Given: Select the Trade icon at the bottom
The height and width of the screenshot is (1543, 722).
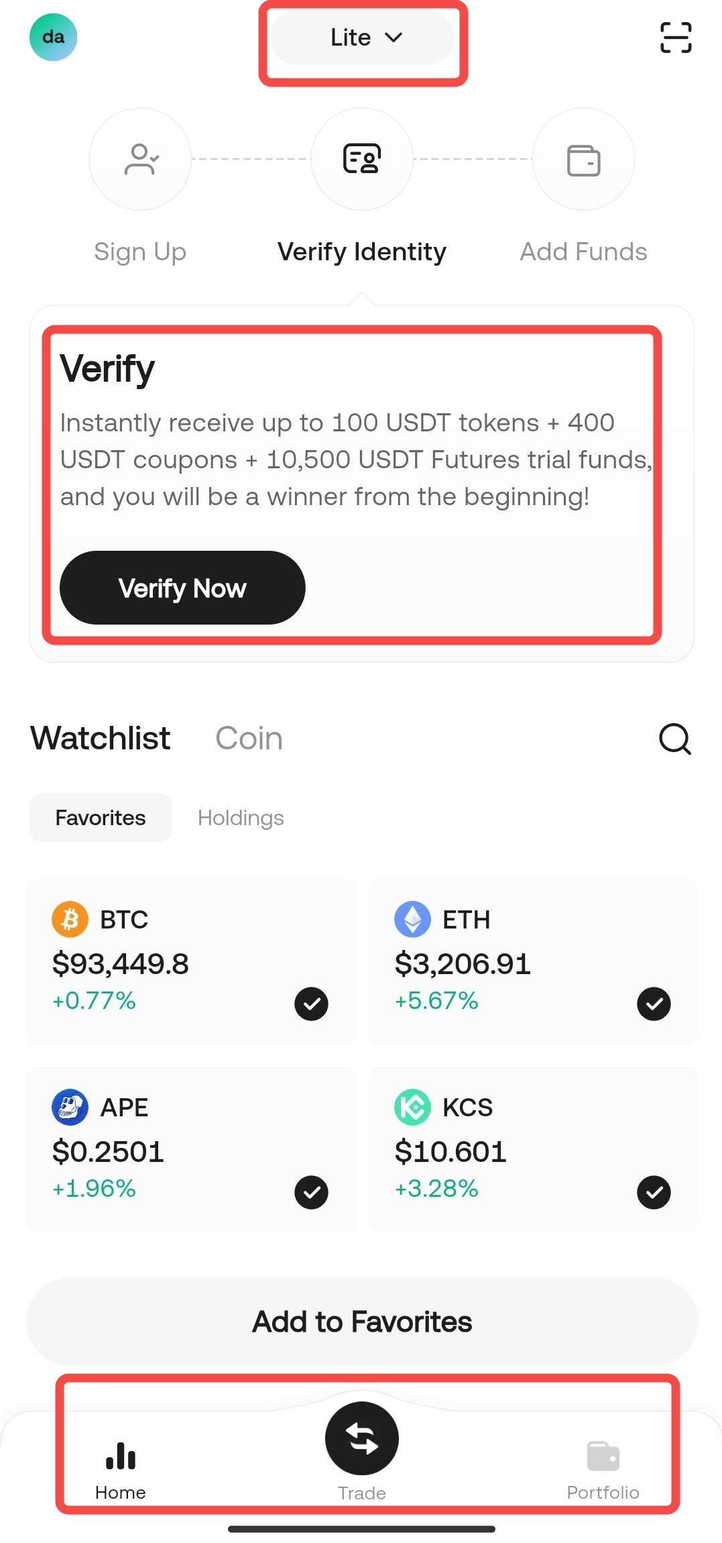Looking at the screenshot, I should coord(361,1438).
